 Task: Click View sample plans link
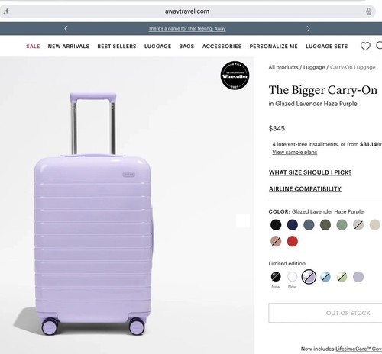[295, 152]
